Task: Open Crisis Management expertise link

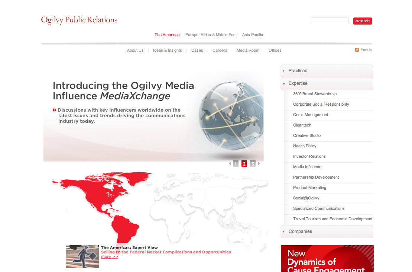Action: pos(311,115)
